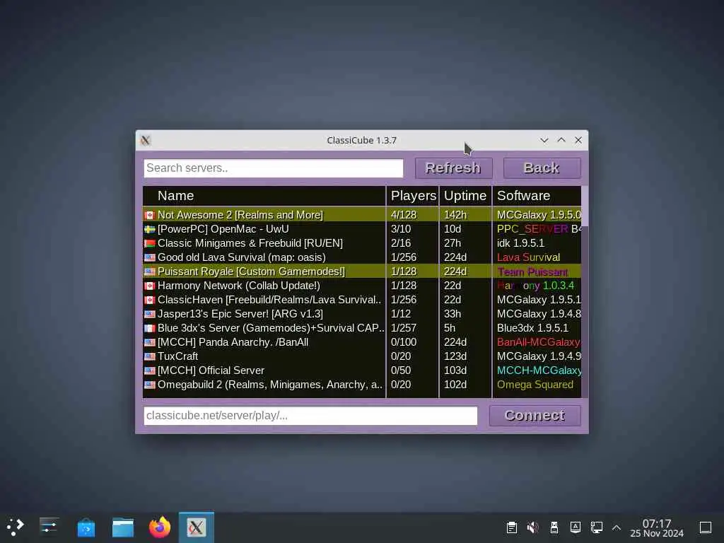Click the Canada flag of Not Awesome 2
This screenshot has width=724, height=543.
click(x=150, y=215)
